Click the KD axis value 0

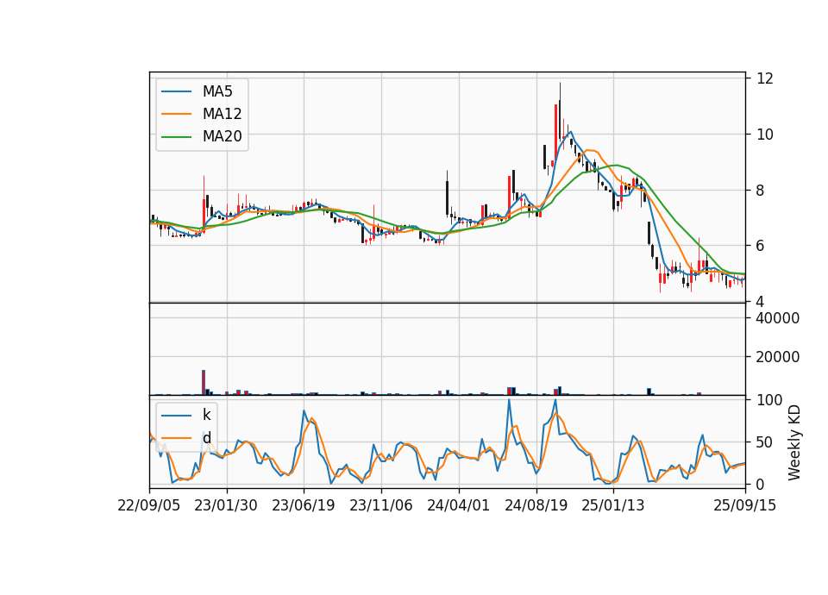click(761, 484)
